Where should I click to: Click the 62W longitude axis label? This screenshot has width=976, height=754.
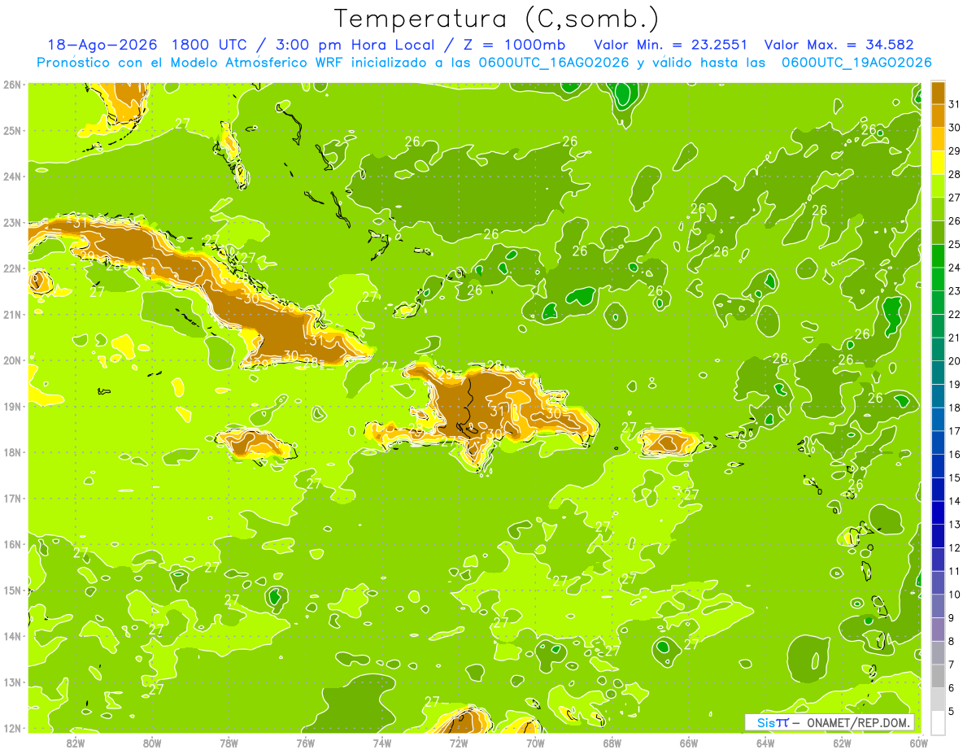[842, 743]
